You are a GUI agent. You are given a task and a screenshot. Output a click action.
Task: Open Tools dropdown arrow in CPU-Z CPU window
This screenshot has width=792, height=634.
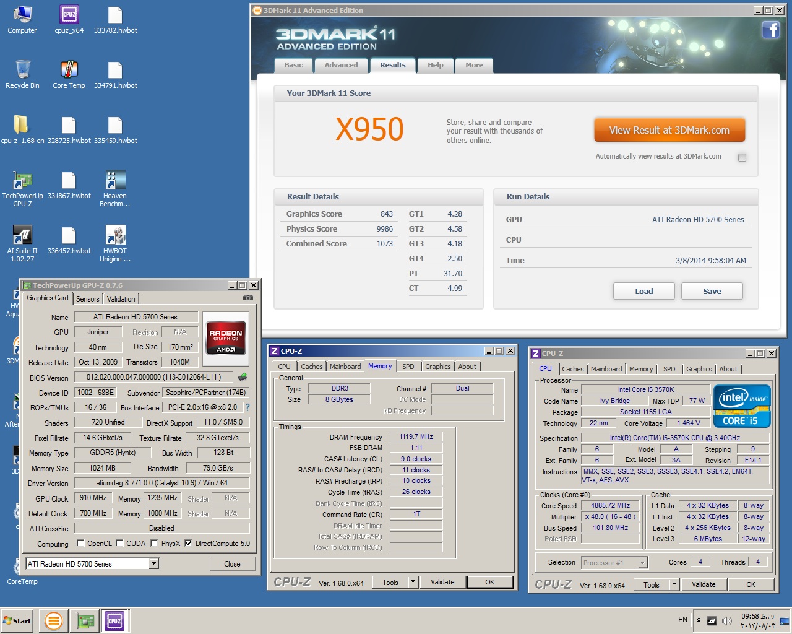click(x=674, y=584)
